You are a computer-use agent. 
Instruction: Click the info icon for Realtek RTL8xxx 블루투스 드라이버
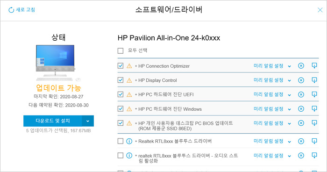pyautogui.click(x=129, y=141)
